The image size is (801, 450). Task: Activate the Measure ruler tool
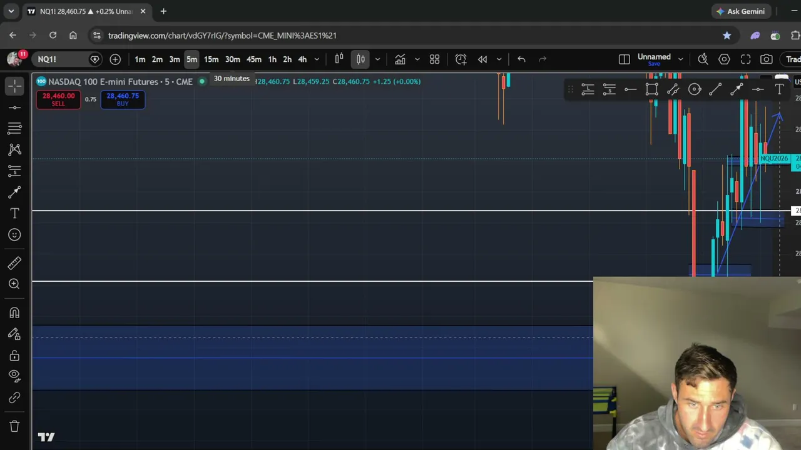point(14,263)
